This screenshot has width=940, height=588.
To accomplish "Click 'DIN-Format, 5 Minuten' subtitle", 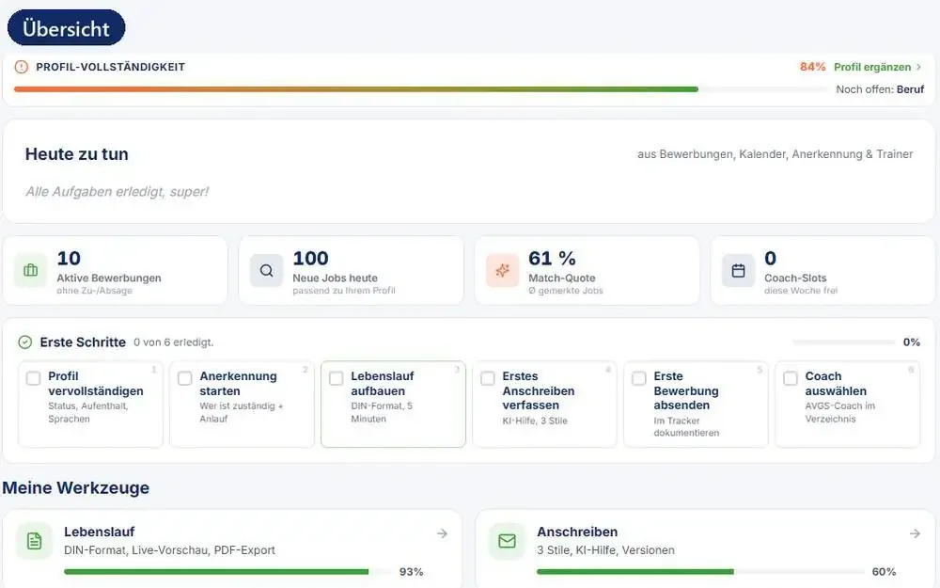I will [382, 412].
